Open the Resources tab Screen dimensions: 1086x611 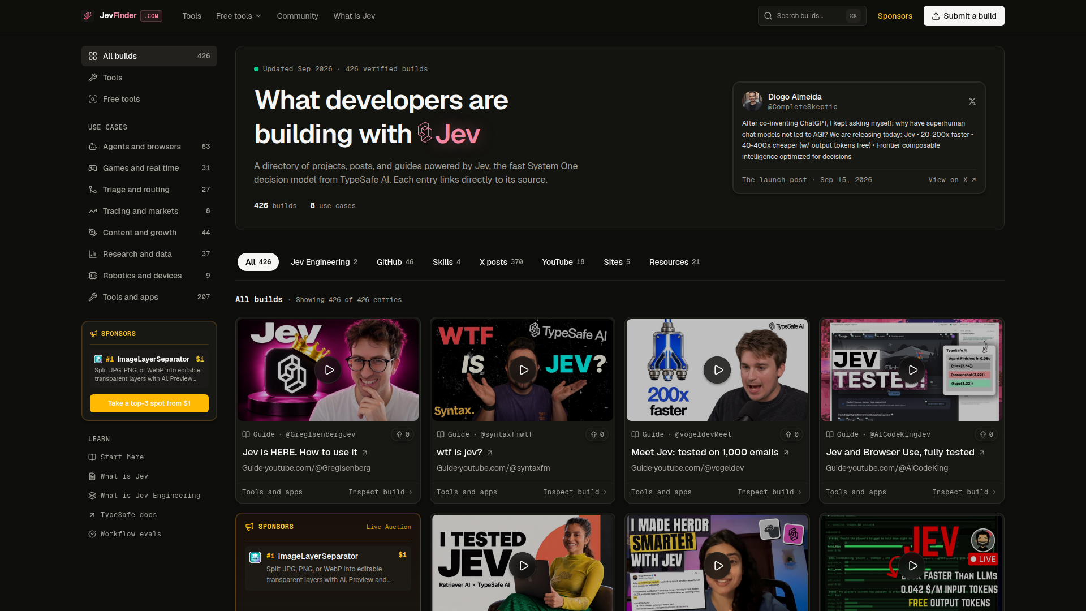tap(674, 262)
